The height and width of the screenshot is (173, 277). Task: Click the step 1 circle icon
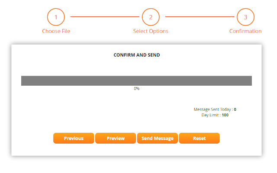pos(56,17)
